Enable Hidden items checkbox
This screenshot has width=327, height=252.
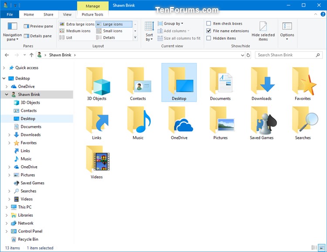point(208,38)
